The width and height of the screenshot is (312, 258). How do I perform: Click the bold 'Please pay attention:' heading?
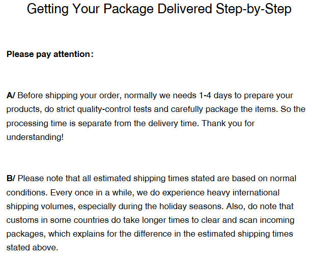pyautogui.click(x=50, y=54)
